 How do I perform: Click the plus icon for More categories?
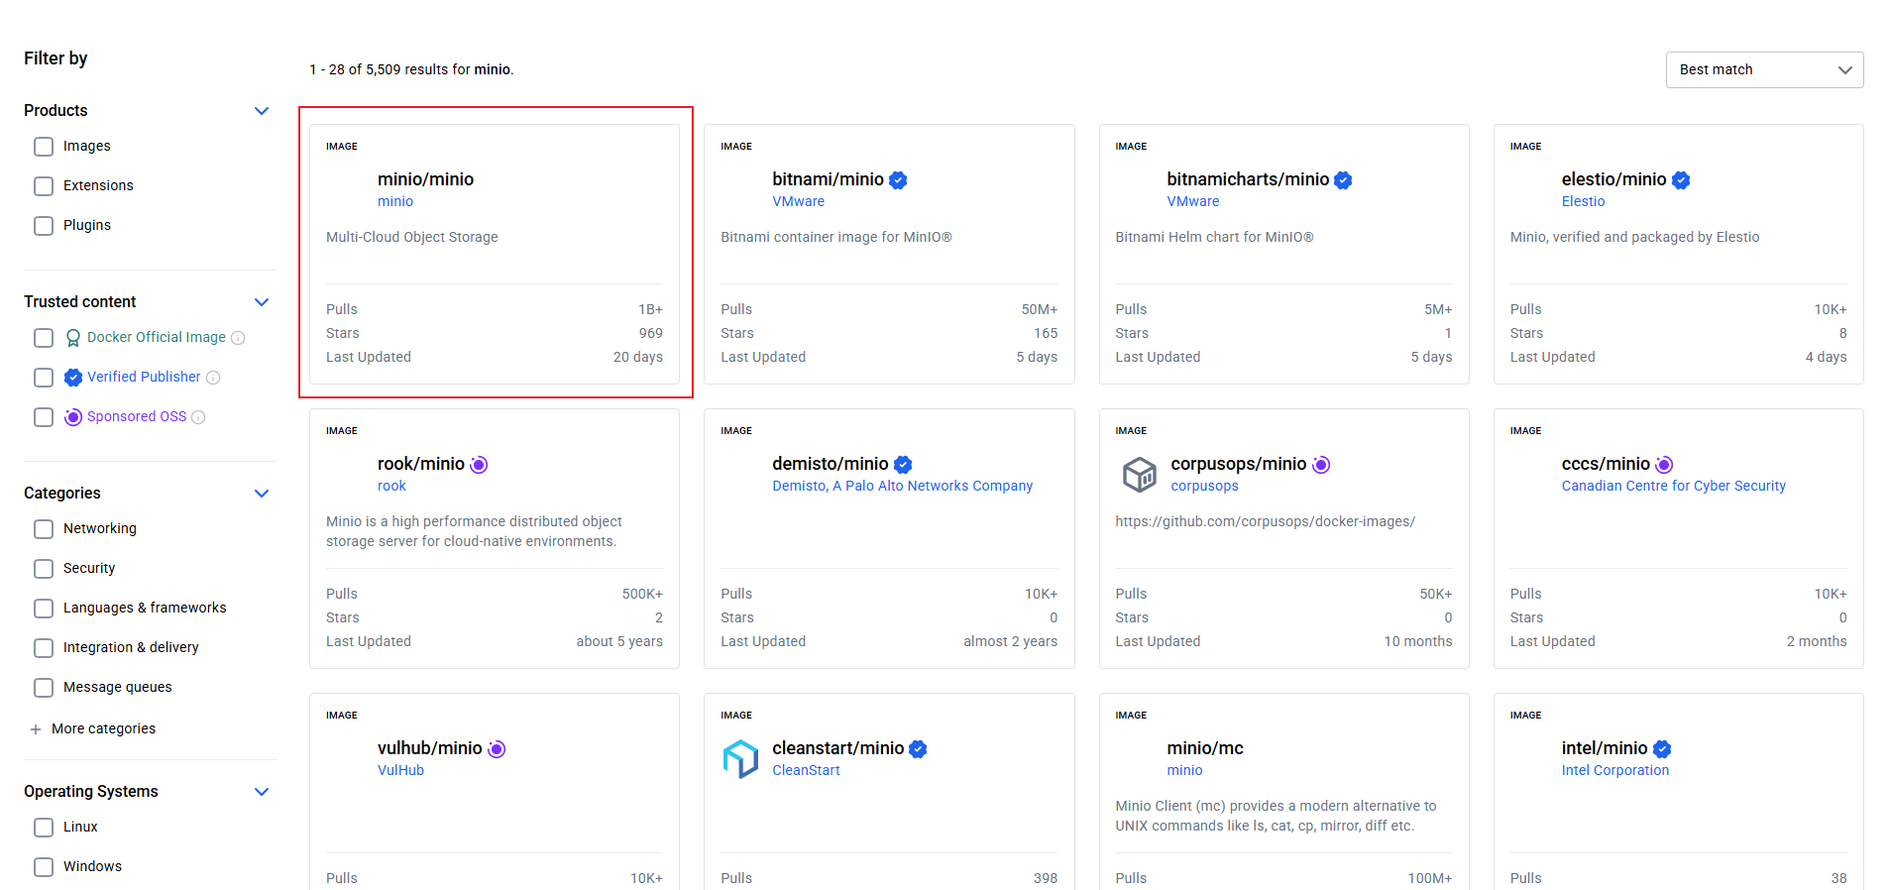36,729
